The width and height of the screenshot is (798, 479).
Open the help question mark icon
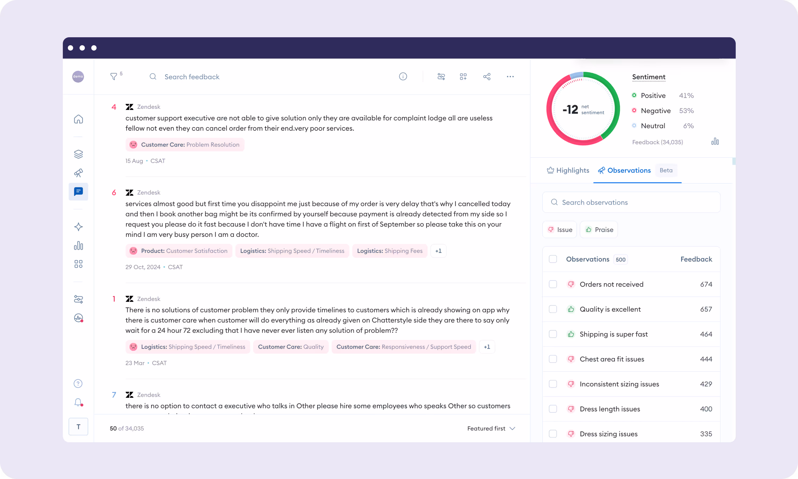78,383
